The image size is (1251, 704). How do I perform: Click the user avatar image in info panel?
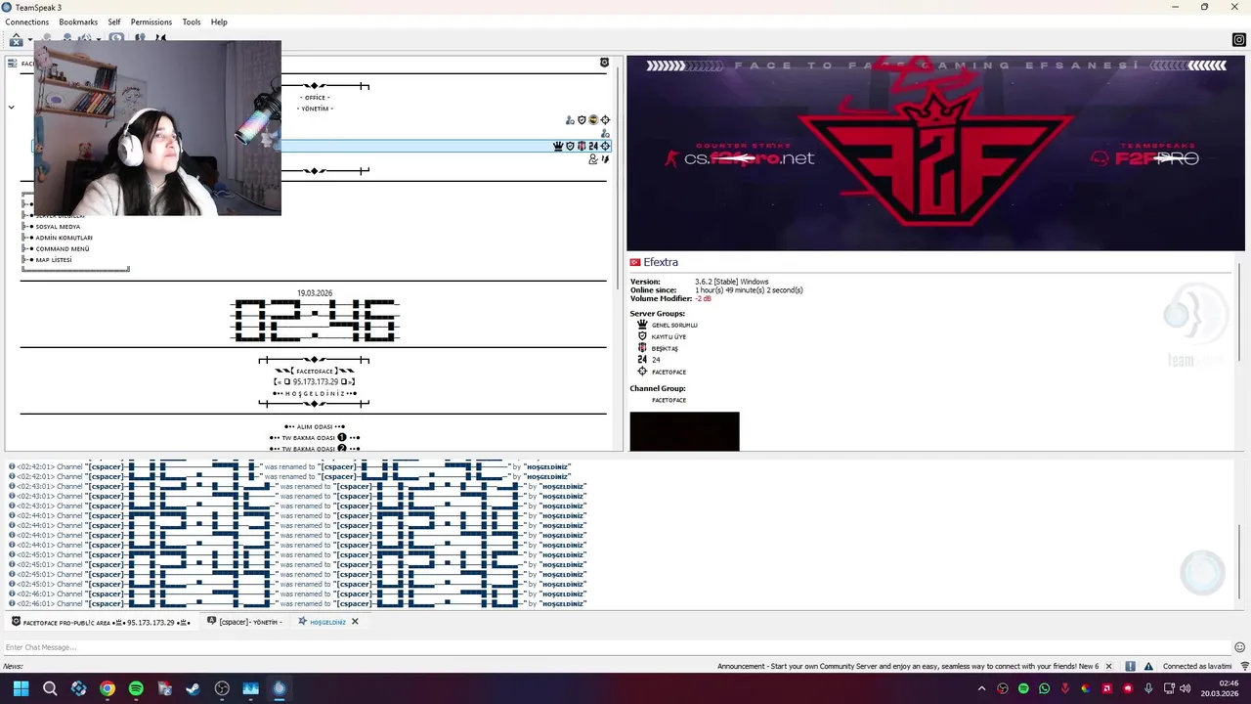[684, 431]
